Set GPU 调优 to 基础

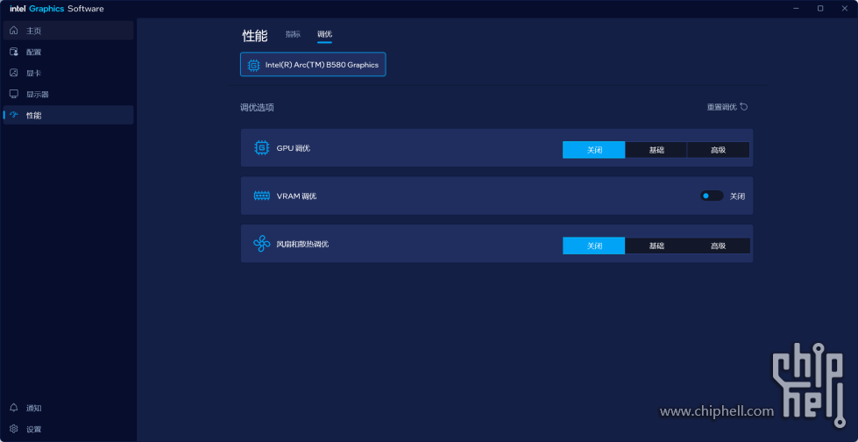[x=656, y=150]
